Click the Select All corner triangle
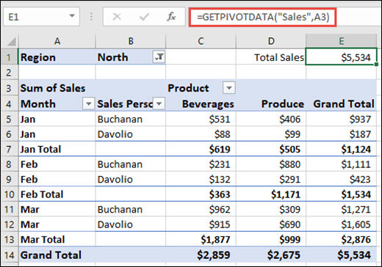This screenshot has height=267, width=382. coord(11,41)
